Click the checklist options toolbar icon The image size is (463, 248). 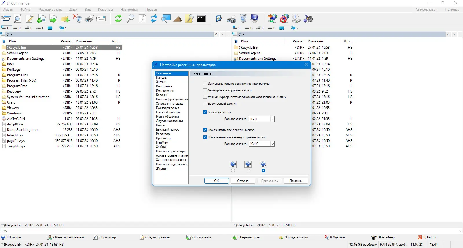(219, 19)
